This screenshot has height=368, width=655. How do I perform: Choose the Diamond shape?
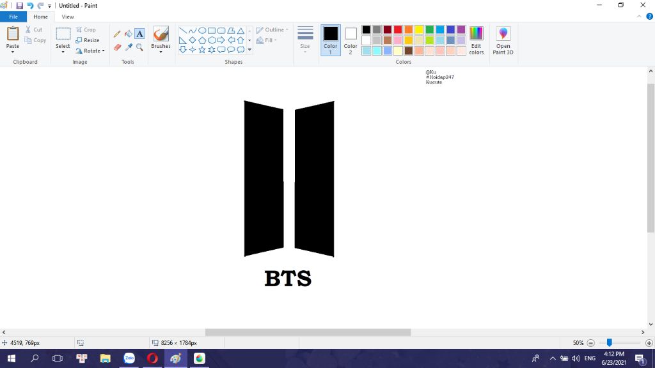click(x=192, y=40)
